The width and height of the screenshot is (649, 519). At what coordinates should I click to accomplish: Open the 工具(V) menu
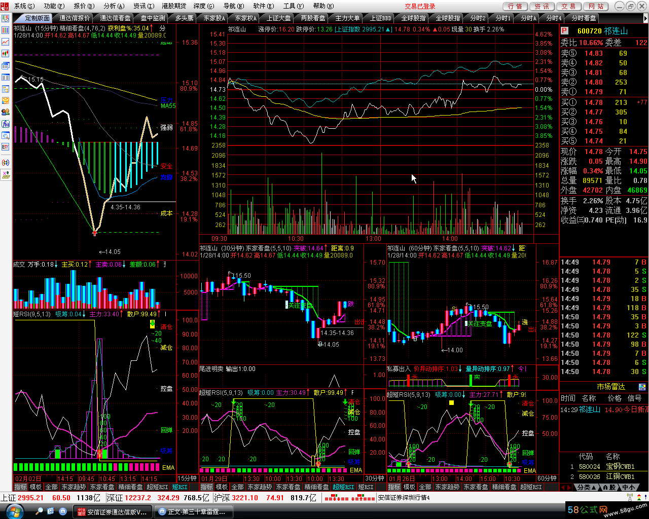293,6
